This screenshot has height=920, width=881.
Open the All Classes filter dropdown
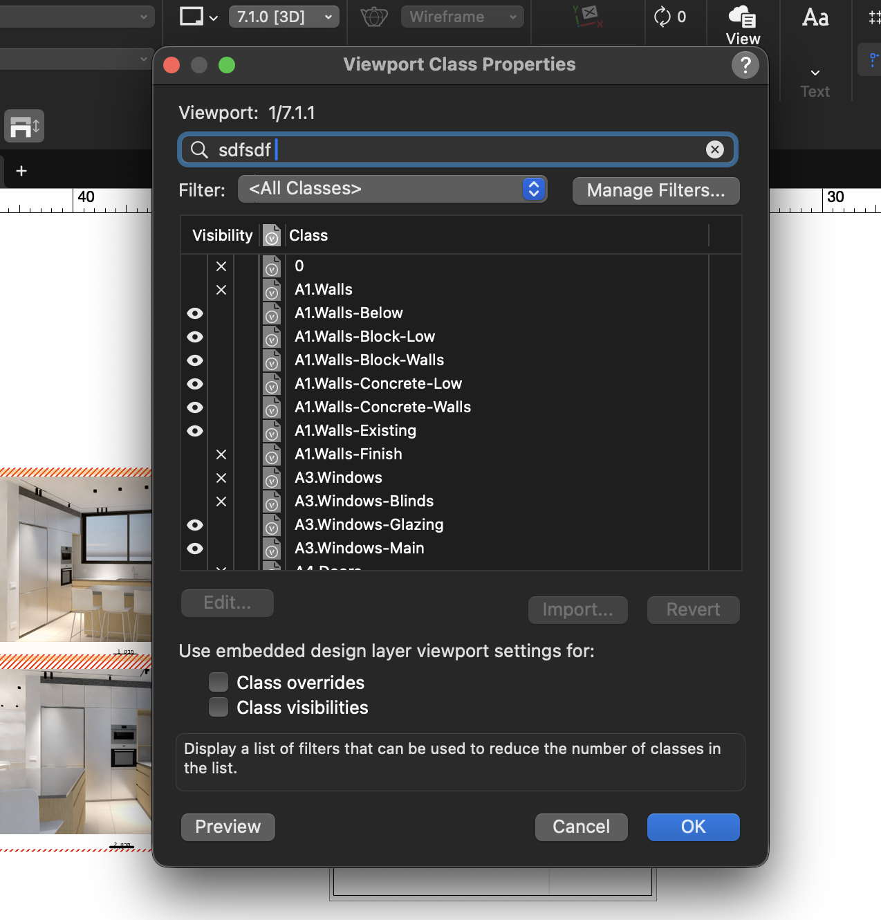tap(392, 189)
